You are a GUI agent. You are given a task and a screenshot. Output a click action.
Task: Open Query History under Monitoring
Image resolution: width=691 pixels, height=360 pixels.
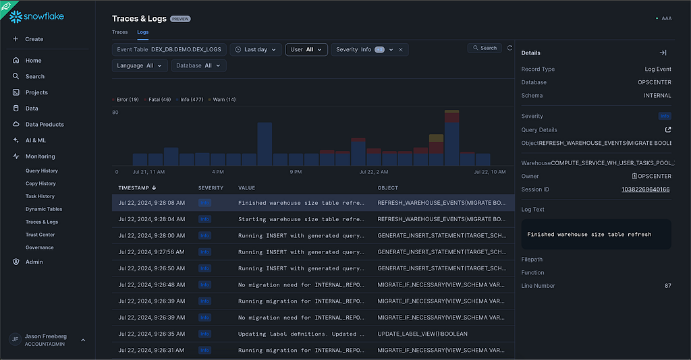[42, 171]
